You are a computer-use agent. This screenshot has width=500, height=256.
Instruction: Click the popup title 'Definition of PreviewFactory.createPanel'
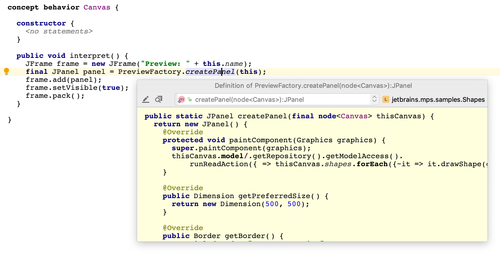[313, 86]
